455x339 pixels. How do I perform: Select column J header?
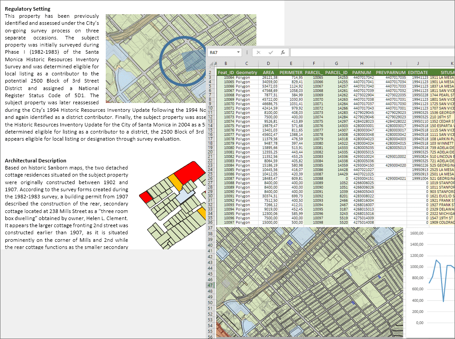coord(418,63)
